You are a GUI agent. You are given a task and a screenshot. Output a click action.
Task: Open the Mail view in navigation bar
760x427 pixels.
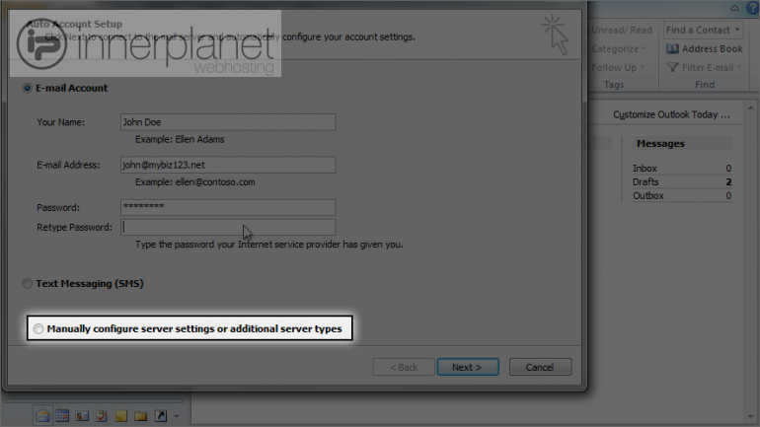pyautogui.click(x=42, y=415)
